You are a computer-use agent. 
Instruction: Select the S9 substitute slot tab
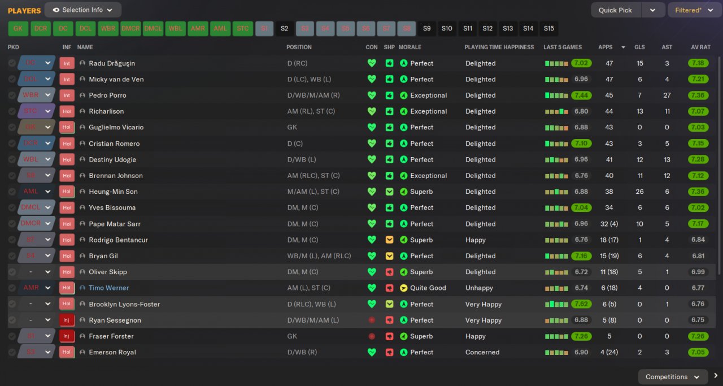pyautogui.click(x=427, y=28)
